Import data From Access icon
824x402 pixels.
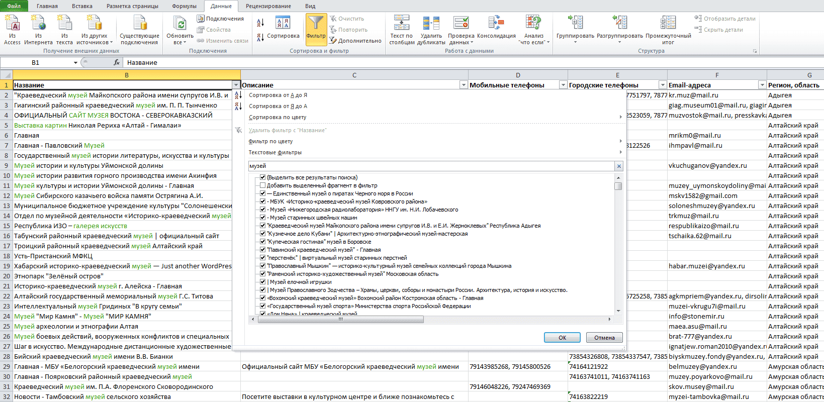pyautogui.click(x=12, y=30)
